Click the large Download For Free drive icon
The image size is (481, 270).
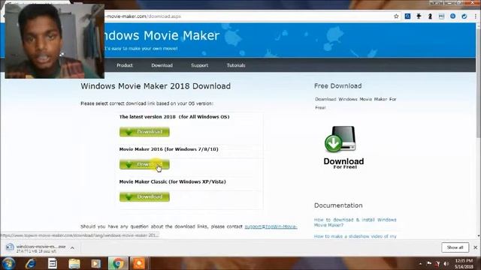(340, 139)
